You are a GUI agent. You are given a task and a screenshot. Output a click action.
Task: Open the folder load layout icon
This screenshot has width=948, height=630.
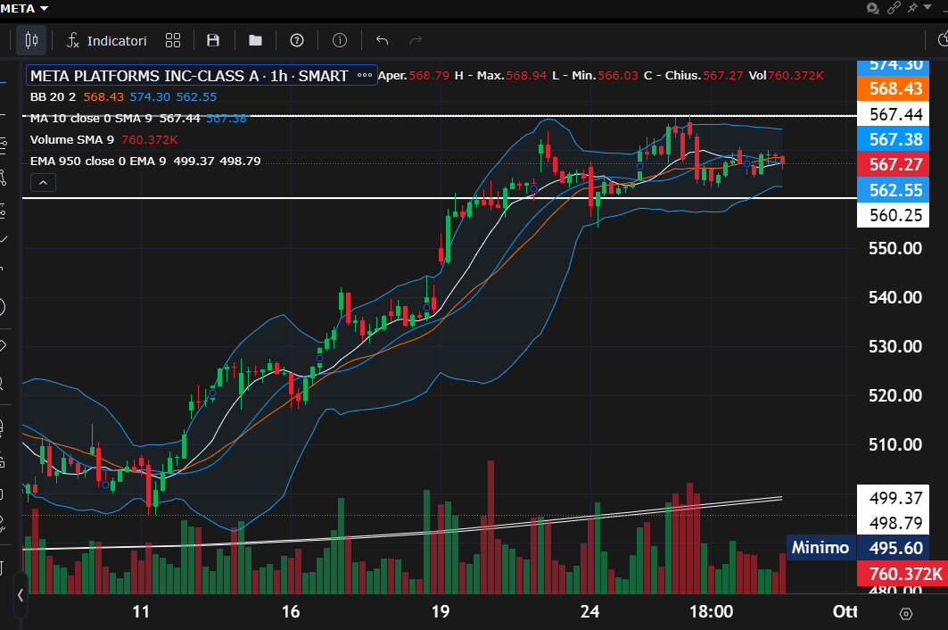(x=256, y=40)
